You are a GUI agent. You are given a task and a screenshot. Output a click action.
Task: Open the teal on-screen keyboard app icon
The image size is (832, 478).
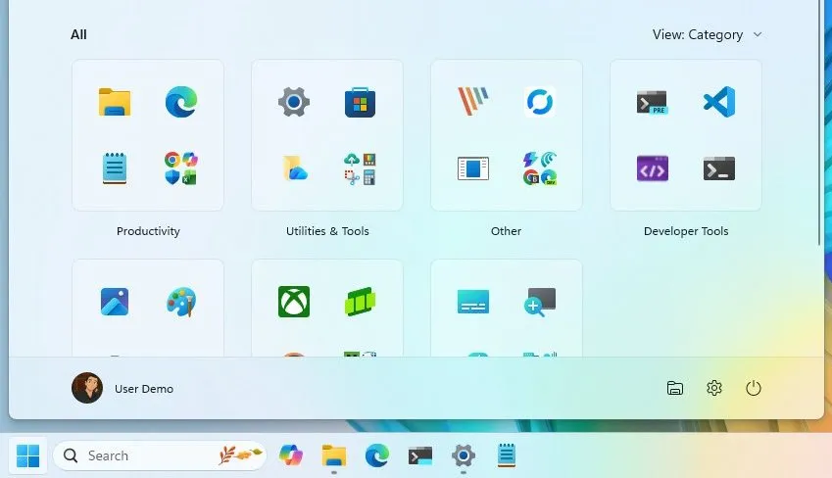(x=473, y=302)
